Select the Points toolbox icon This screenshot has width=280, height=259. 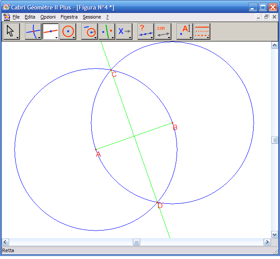[33, 32]
